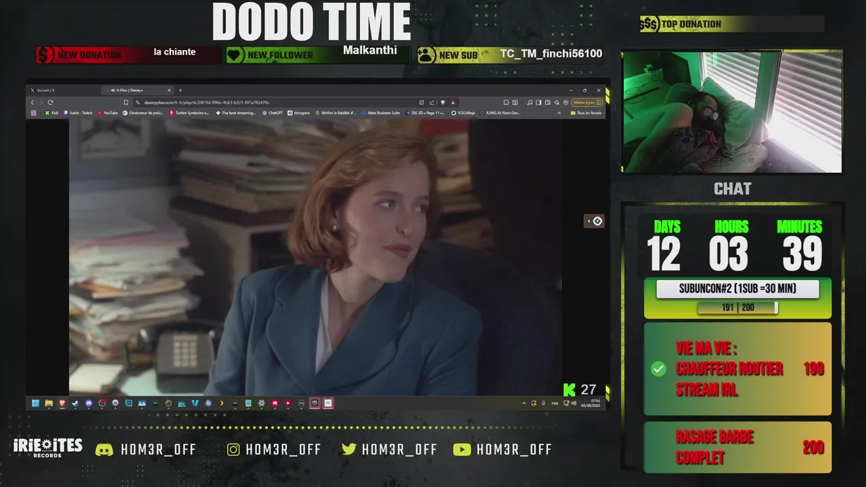Open Steam from the taskbar

[x=75, y=403]
